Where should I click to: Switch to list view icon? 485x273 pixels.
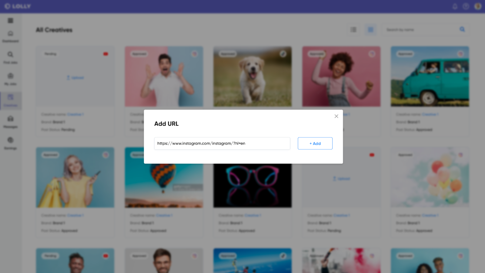(x=353, y=30)
